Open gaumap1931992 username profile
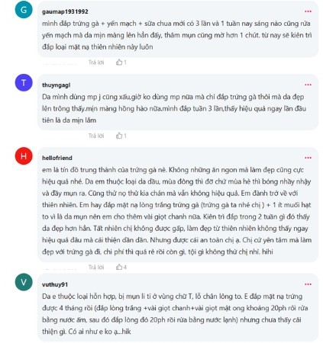The image size is (323, 343). [65, 11]
